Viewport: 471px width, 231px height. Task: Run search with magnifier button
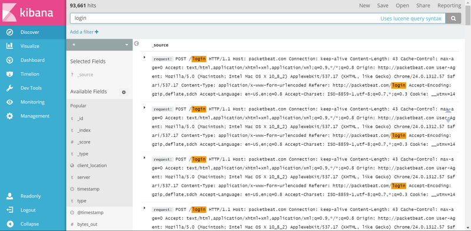[453, 18]
